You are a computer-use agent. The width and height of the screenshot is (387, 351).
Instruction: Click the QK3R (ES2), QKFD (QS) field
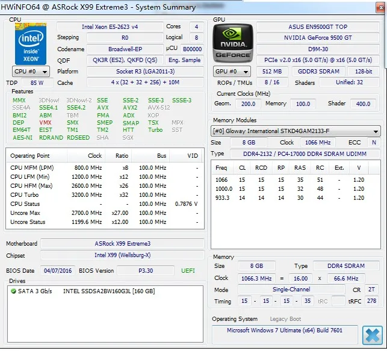coord(125,60)
